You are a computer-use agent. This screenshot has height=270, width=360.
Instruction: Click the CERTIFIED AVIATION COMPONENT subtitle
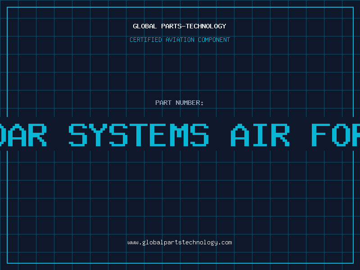pyautogui.click(x=180, y=40)
